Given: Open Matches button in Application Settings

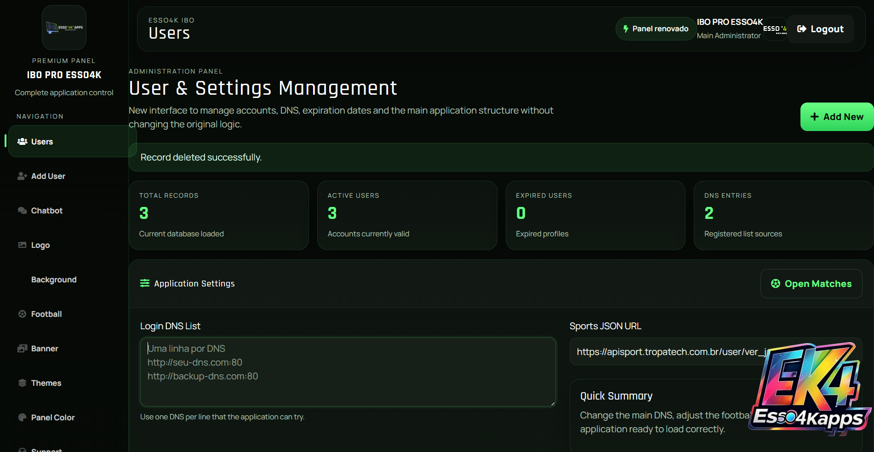Looking at the screenshot, I should (811, 284).
